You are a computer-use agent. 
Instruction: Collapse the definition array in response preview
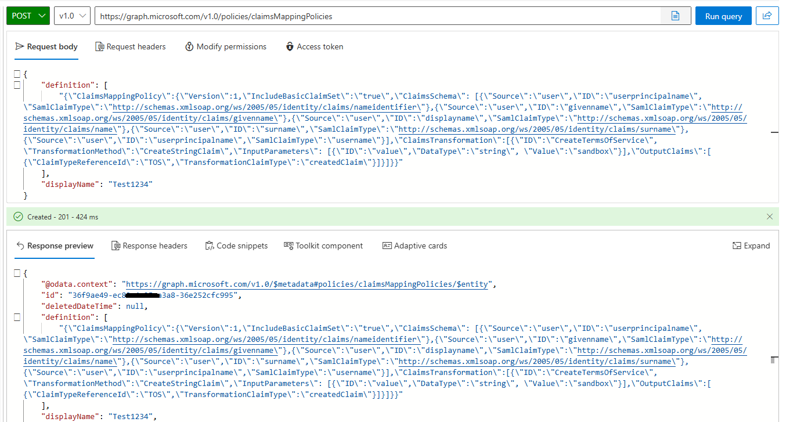[x=17, y=317]
